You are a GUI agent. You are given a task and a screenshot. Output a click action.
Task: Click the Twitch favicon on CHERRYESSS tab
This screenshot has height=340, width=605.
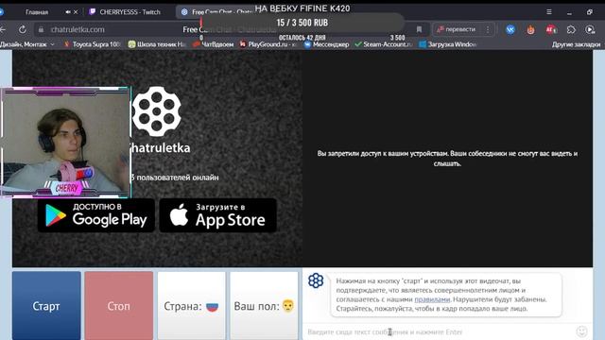[x=93, y=12]
